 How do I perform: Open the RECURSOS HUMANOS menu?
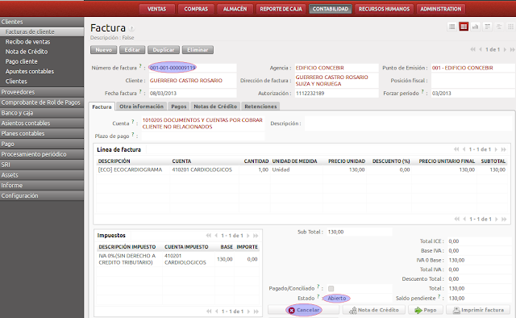pyautogui.click(x=384, y=9)
